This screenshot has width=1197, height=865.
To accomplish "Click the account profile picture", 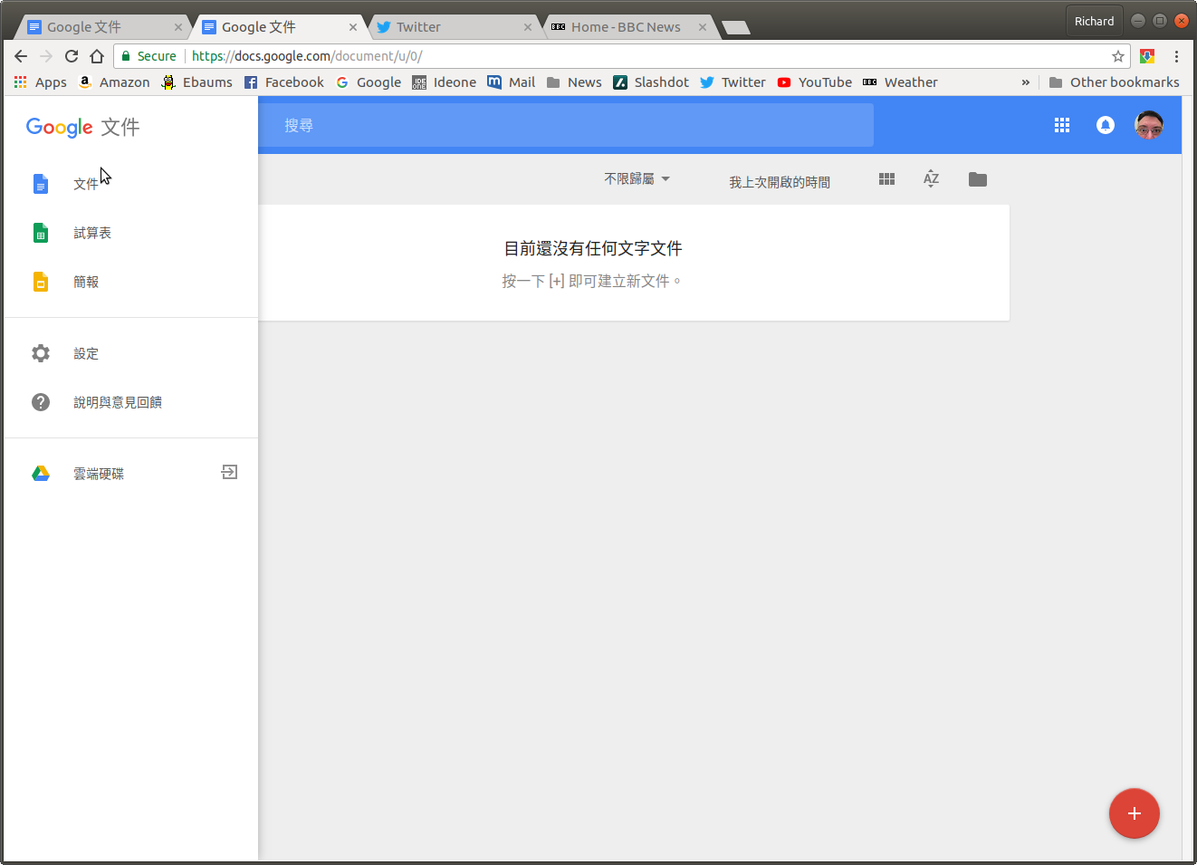I will click(1149, 125).
